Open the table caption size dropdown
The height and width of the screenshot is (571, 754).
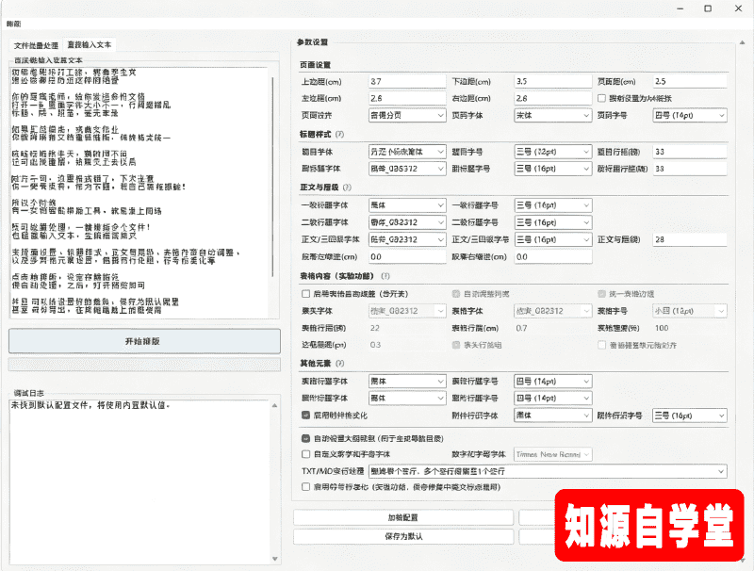coord(553,382)
